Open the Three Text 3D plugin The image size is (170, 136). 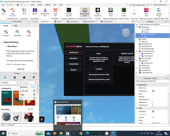click(55, 12)
